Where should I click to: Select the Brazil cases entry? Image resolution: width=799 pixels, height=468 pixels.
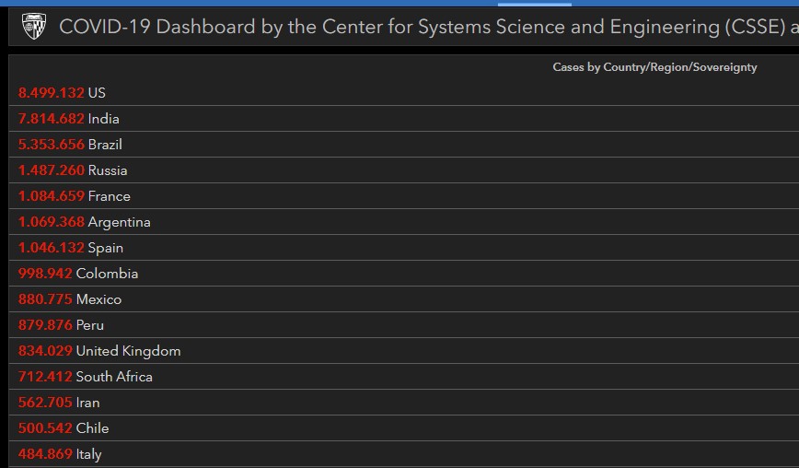pos(403,145)
